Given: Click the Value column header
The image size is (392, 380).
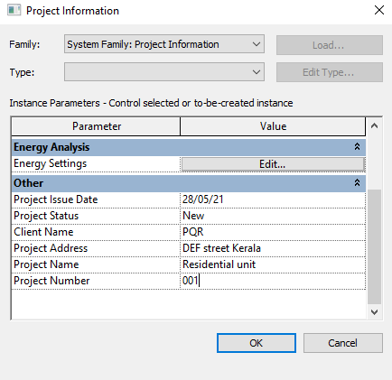Looking at the screenshot, I should coord(273,126).
